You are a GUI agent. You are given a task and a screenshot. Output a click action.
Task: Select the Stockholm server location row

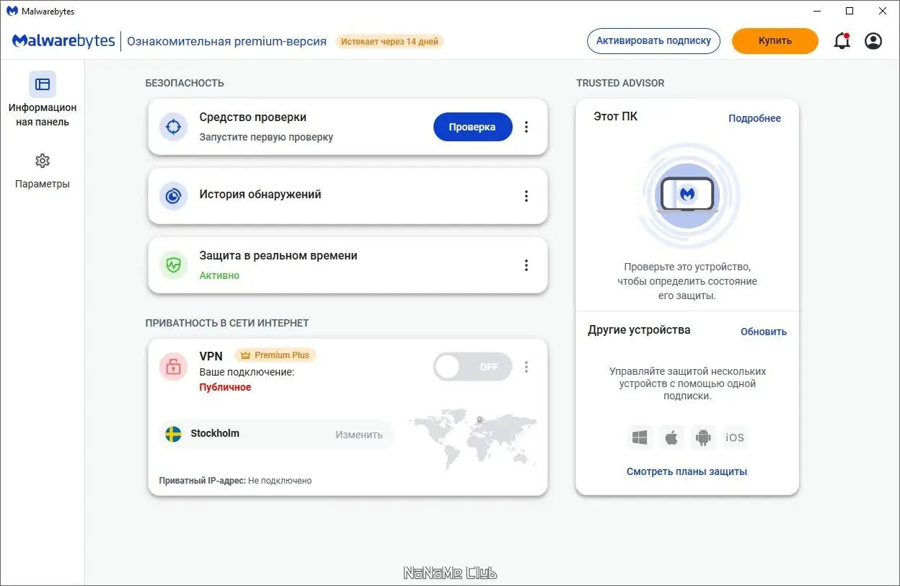pos(276,434)
